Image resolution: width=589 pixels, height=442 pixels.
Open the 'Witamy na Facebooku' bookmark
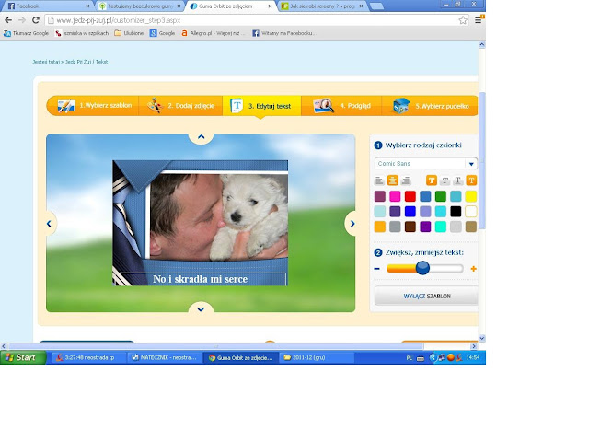pyautogui.click(x=283, y=33)
